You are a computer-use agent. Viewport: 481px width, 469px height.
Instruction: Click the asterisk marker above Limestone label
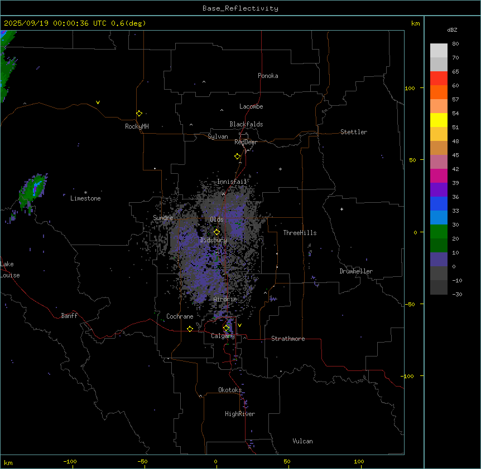(85, 192)
